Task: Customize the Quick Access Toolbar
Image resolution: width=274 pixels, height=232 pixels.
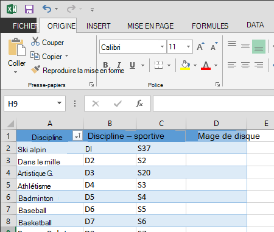Action: coord(92,10)
